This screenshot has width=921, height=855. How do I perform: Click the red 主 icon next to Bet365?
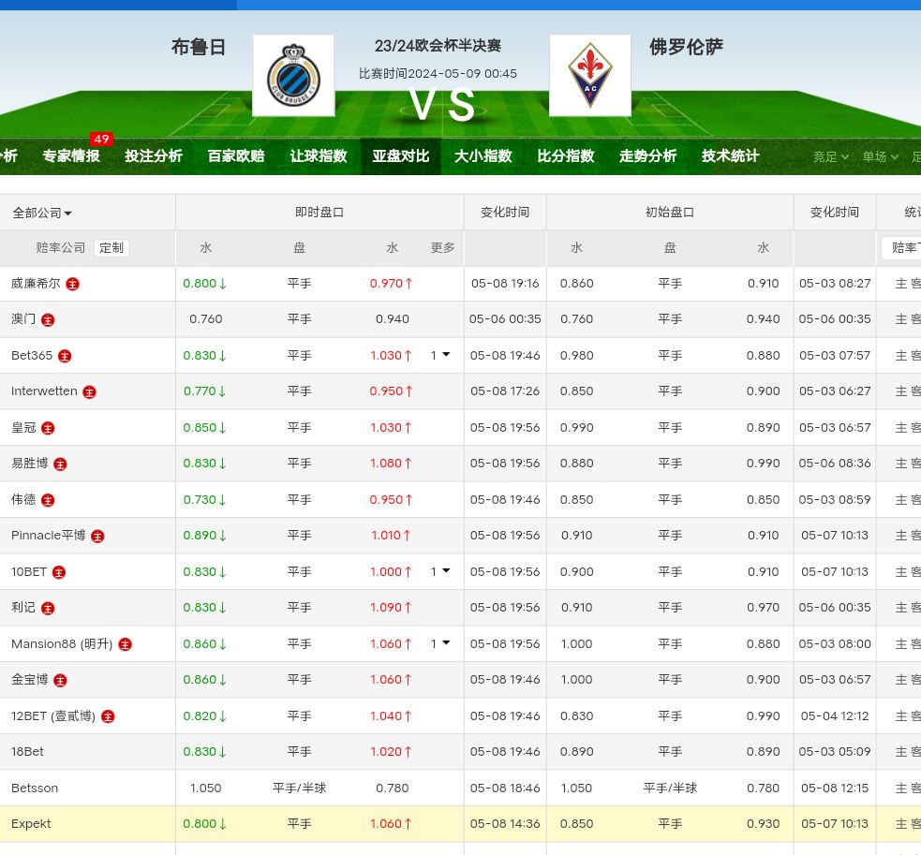tap(65, 356)
